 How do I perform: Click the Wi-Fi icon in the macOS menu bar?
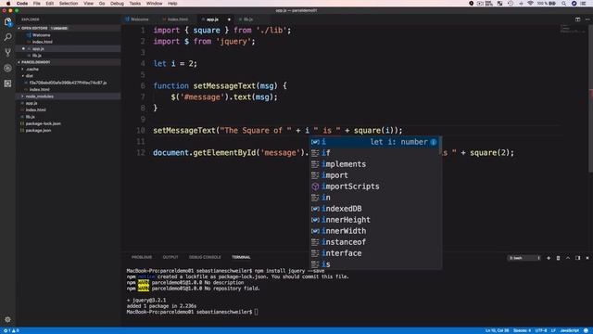point(530,4)
